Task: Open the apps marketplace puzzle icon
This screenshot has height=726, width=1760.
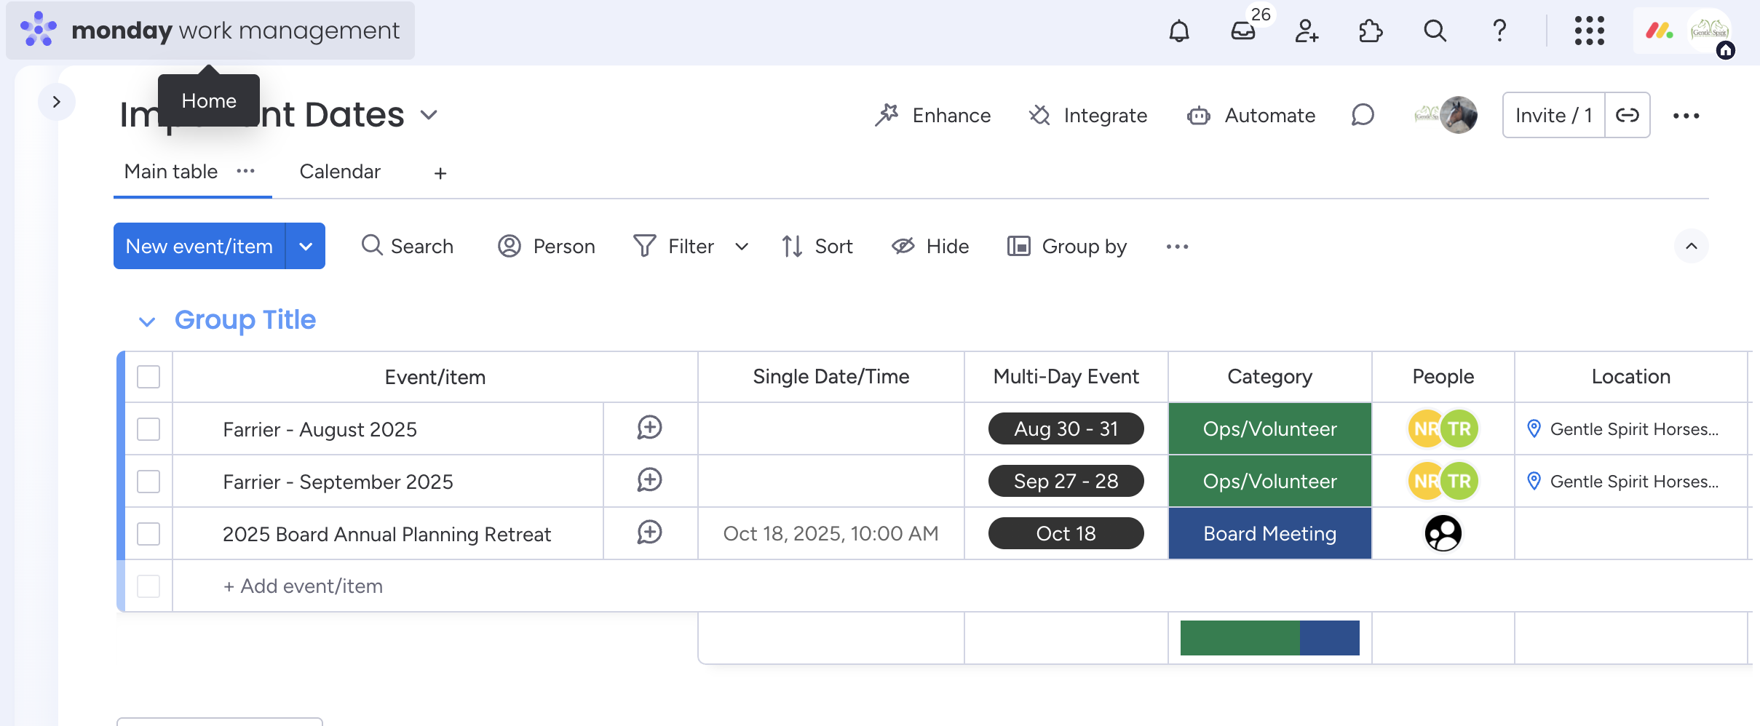Action: (1371, 31)
